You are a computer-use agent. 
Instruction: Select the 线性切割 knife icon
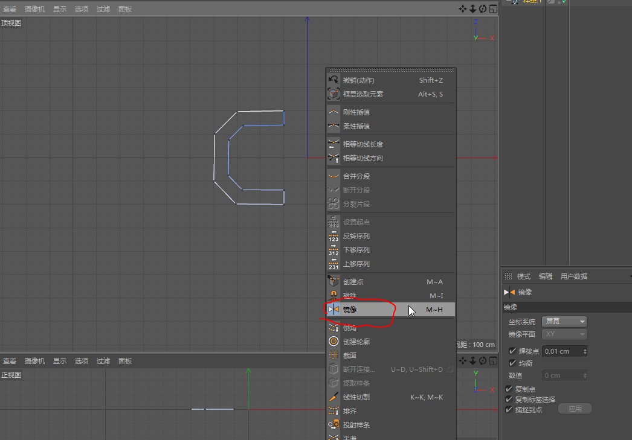(x=334, y=397)
